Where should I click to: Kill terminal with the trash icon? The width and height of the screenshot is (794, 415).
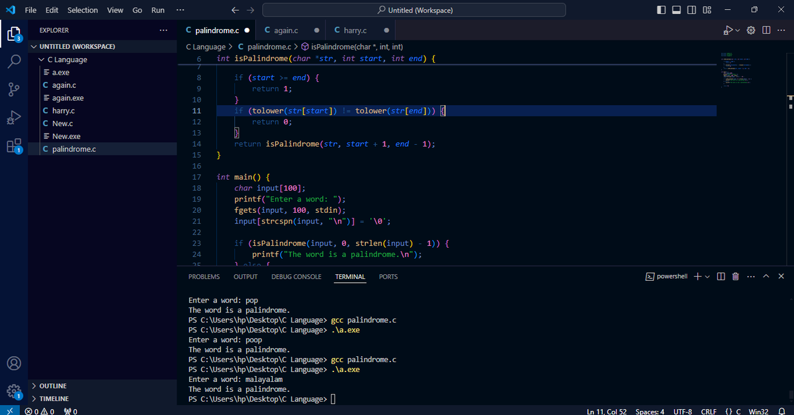tap(736, 276)
